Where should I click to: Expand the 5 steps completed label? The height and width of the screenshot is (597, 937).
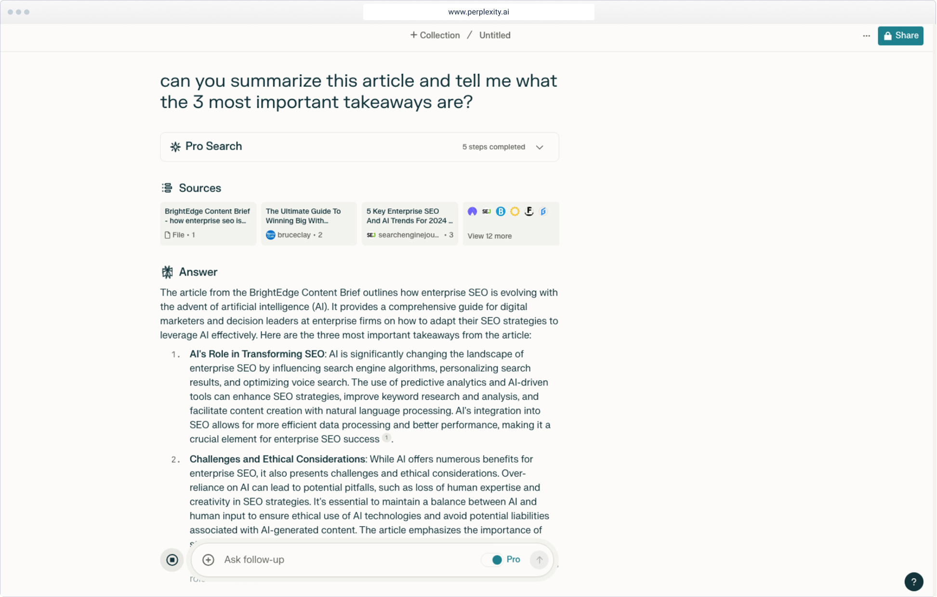pyautogui.click(x=493, y=147)
